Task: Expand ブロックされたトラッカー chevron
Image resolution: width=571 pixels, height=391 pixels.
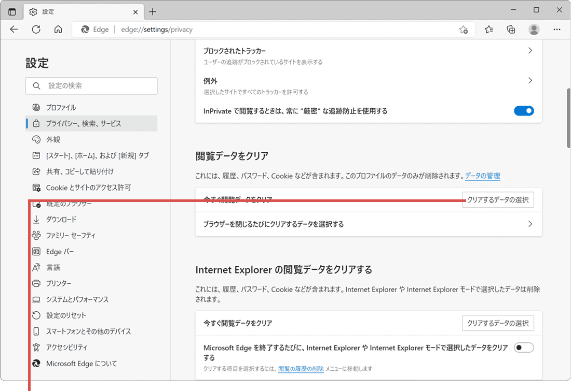Action: [530, 51]
